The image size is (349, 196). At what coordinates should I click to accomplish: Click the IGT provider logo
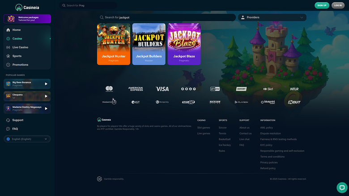click(136, 102)
